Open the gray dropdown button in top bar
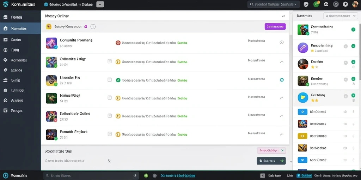Viewport: 361px width, 180px height. [100, 4]
